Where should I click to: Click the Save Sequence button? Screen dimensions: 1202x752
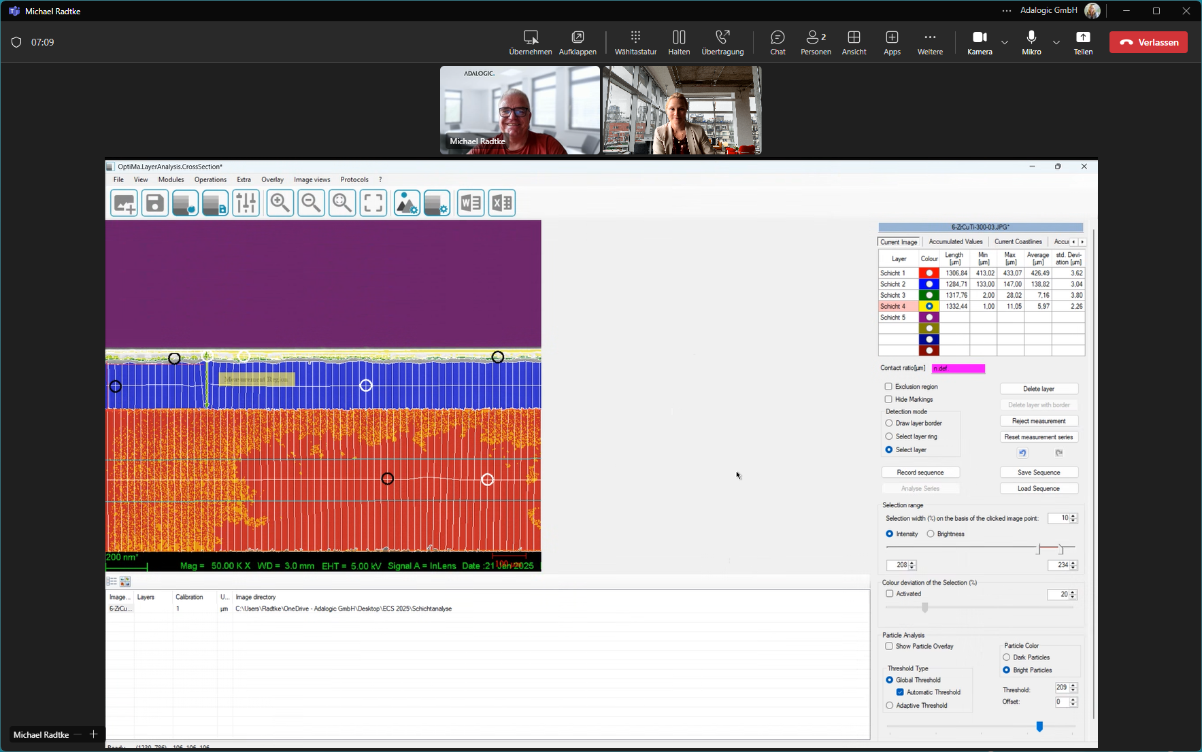coord(1039,473)
